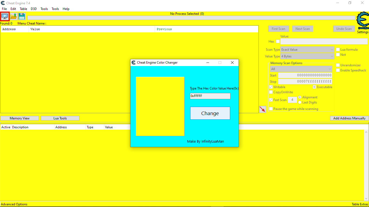Image resolution: width=369 pixels, height=207 pixels.
Task: Open the Scan Type dropdown
Action: 307,50
